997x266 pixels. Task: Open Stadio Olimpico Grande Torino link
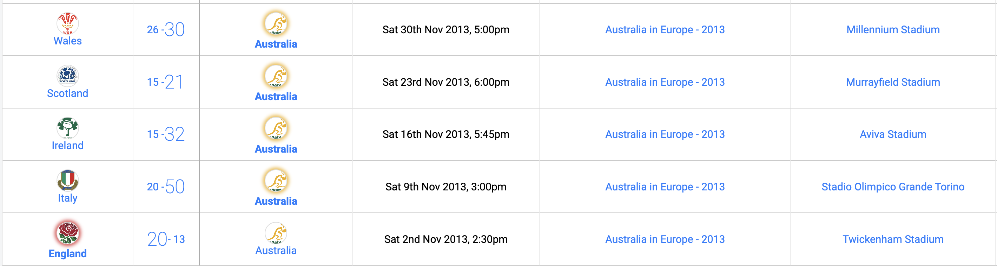click(892, 187)
